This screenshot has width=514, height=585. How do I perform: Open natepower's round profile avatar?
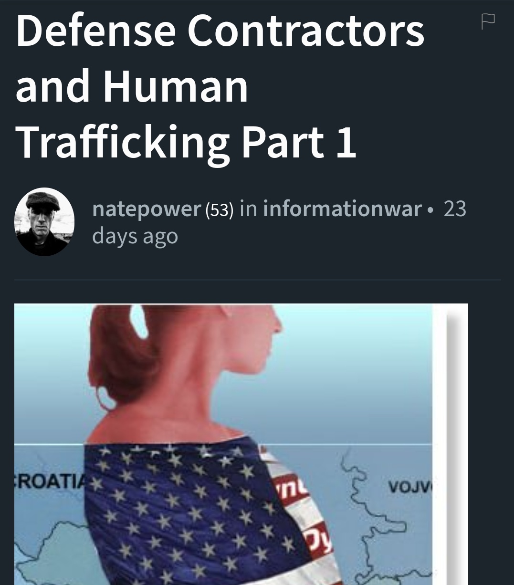[44, 222]
